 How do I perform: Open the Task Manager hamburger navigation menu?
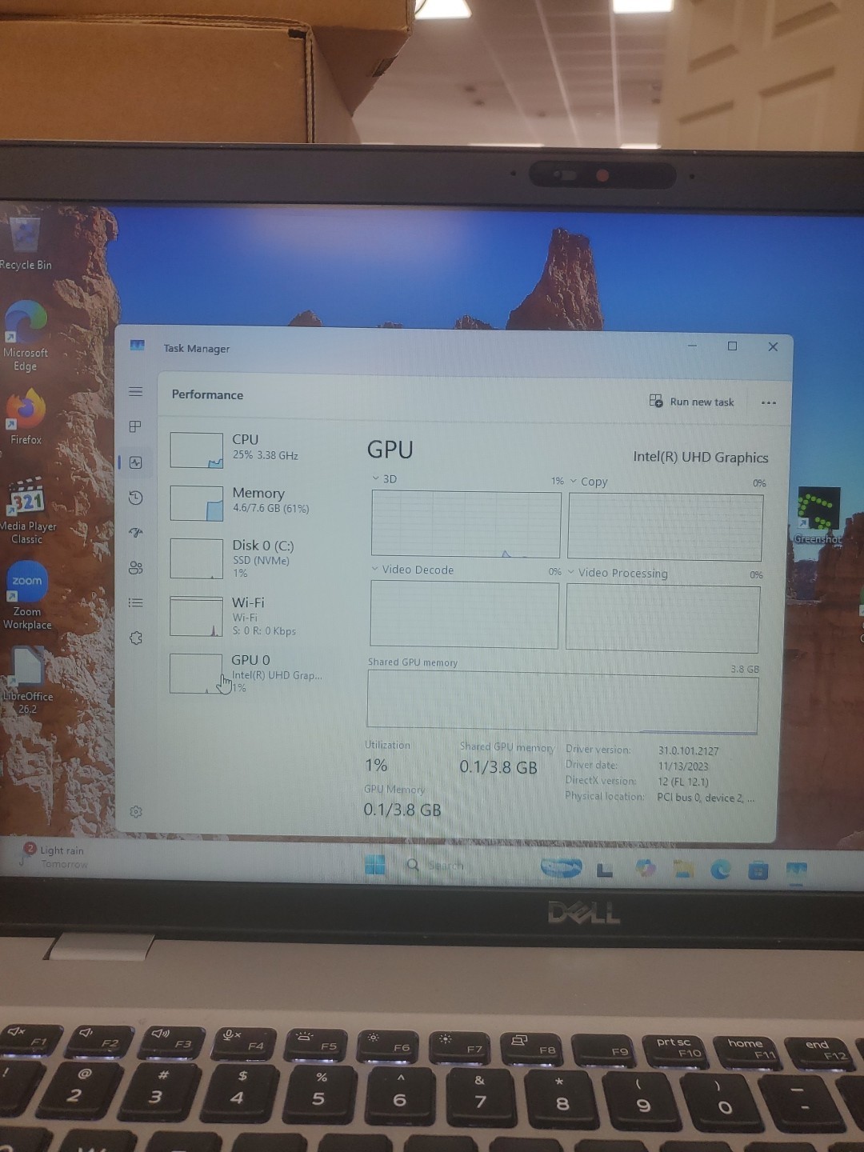[x=136, y=392]
